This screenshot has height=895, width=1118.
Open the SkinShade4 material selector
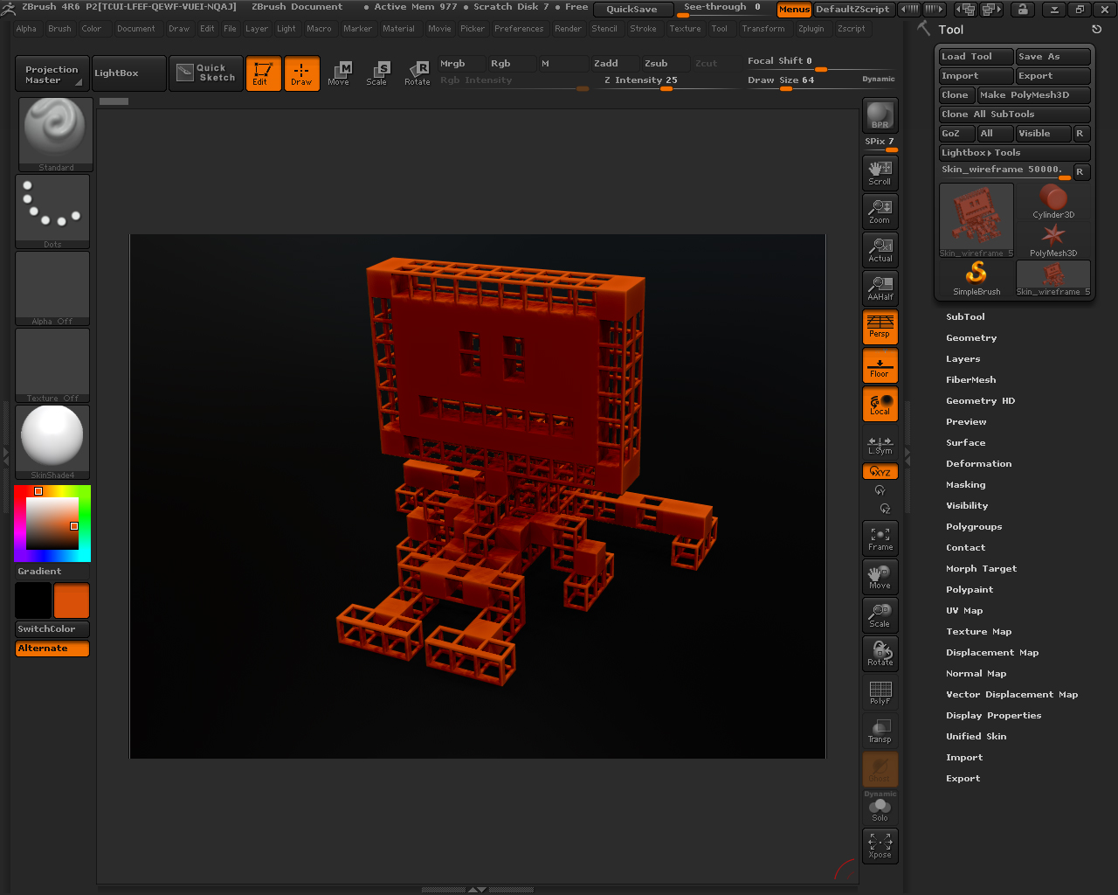click(52, 442)
